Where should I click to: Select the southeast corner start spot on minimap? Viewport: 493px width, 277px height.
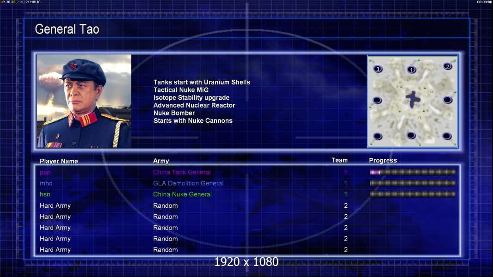click(x=447, y=136)
